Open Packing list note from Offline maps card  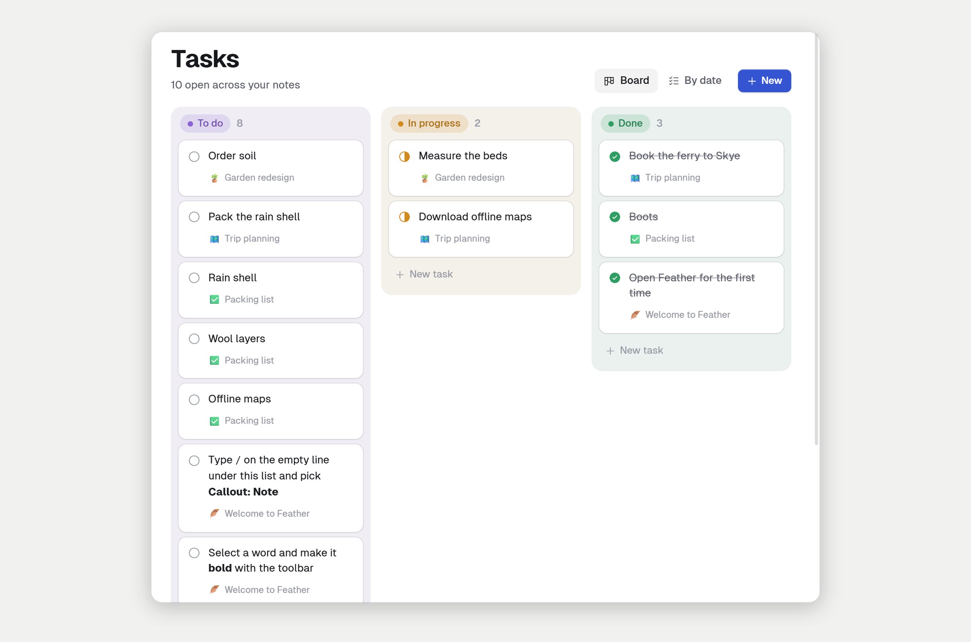[249, 421]
